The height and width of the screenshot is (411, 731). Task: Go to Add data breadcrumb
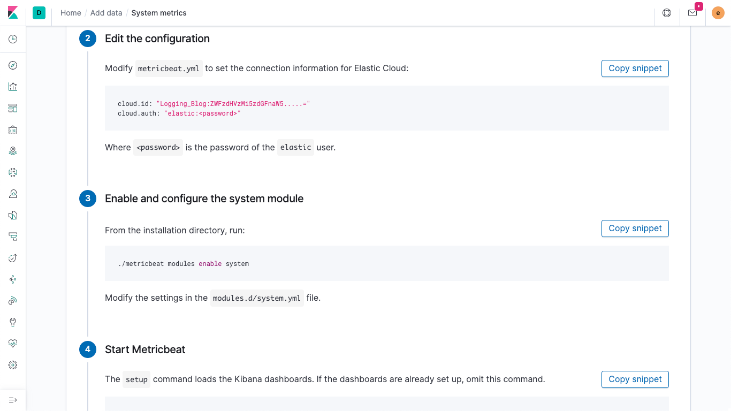106,13
